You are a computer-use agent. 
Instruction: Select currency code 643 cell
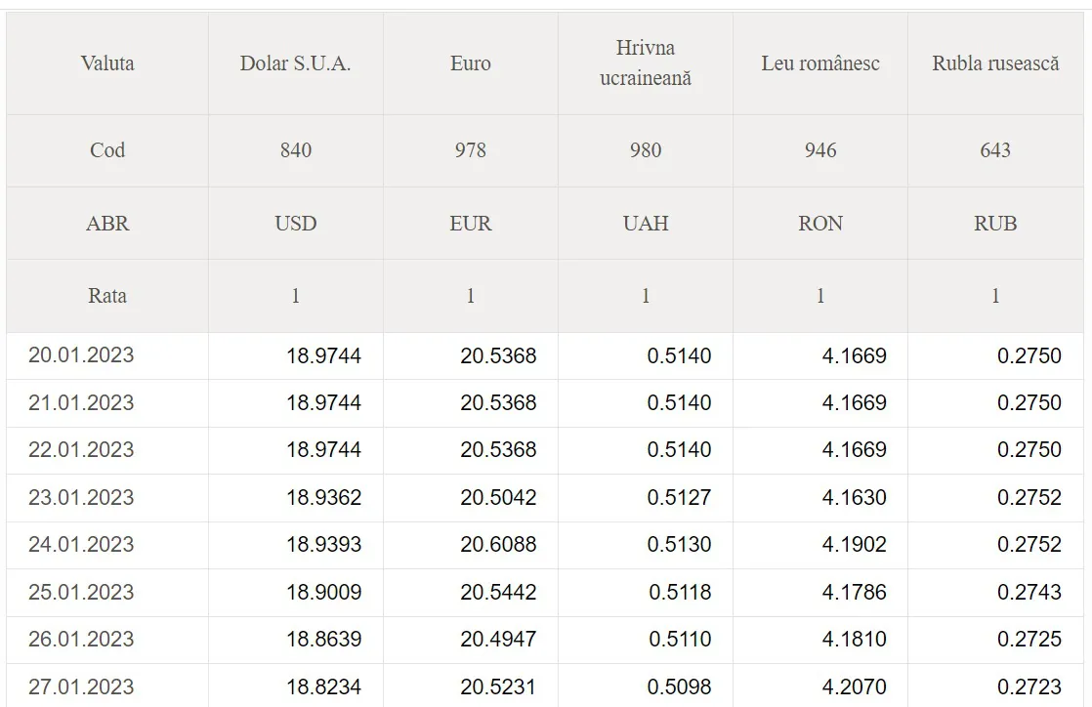(x=996, y=150)
